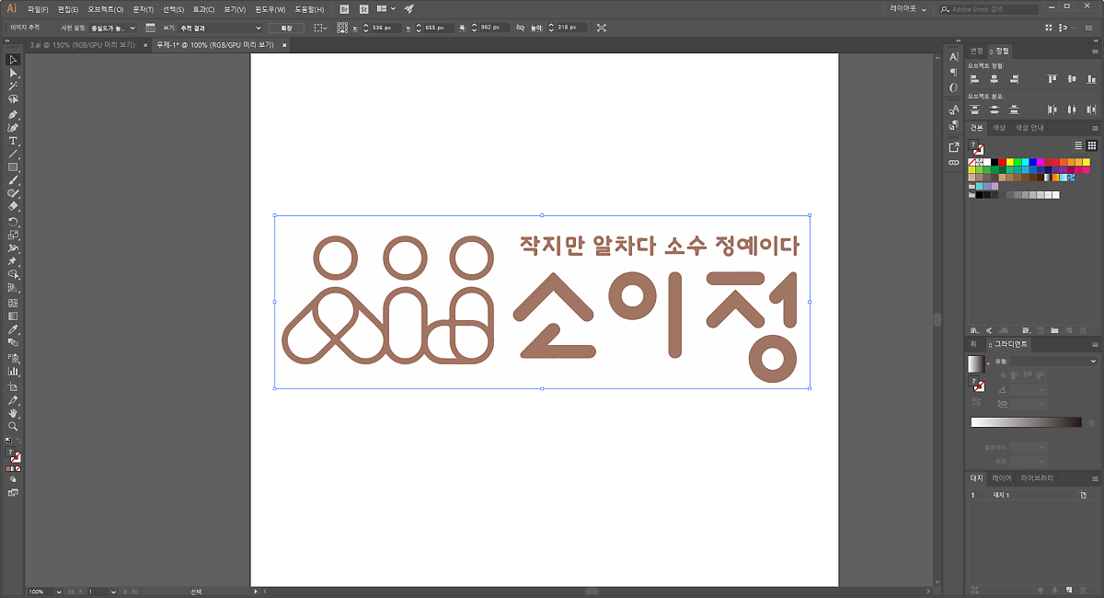Open Bridge with the Br icon
The image size is (1104, 598).
[344, 8]
